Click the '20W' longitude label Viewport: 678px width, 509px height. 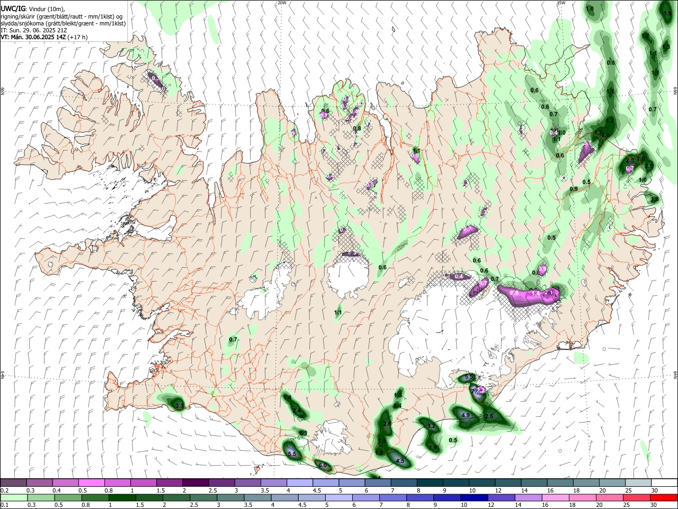282,3
